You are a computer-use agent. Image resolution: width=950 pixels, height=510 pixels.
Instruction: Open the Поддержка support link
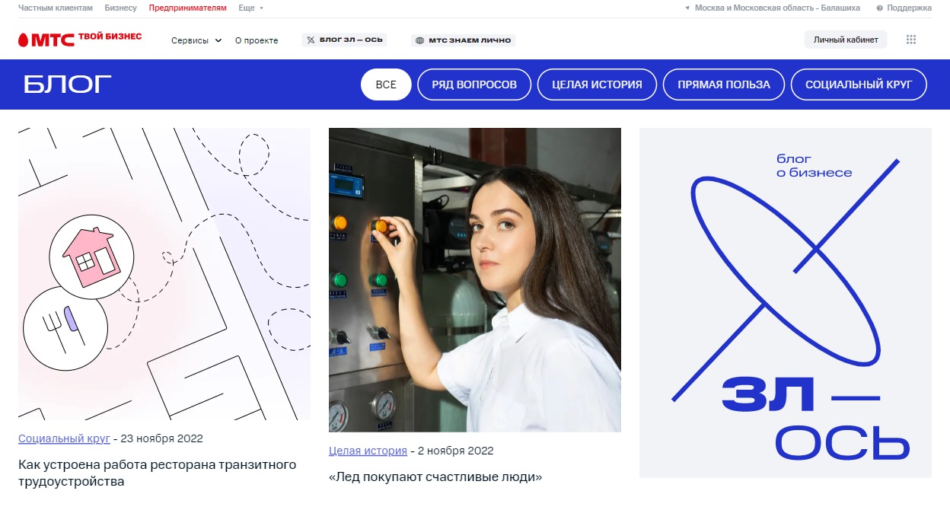pos(909,8)
